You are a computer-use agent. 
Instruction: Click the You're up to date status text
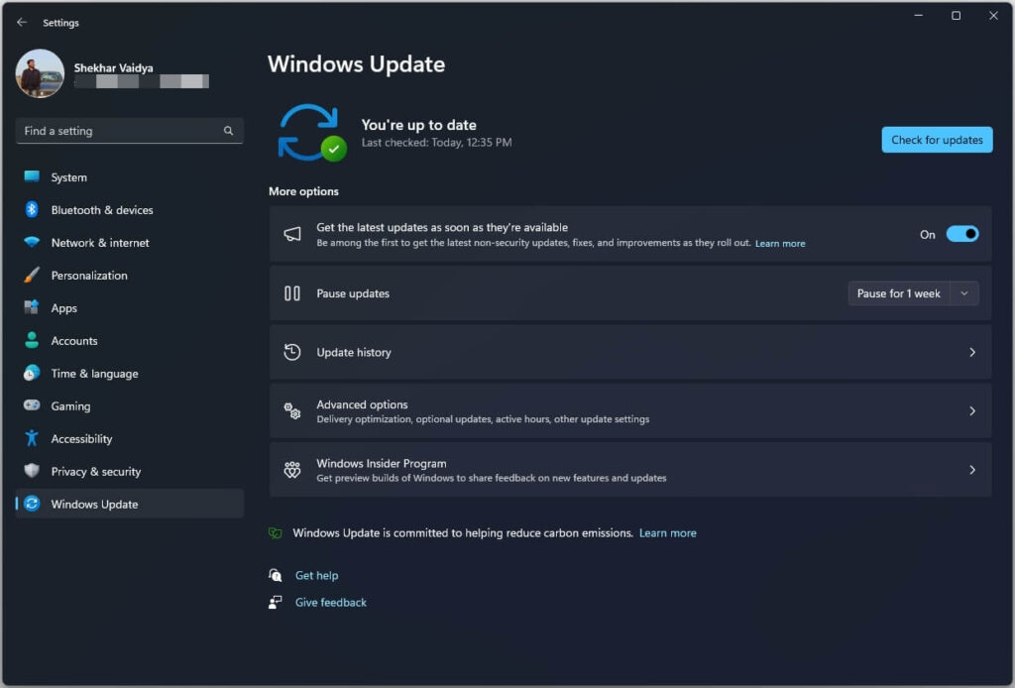pyautogui.click(x=419, y=125)
